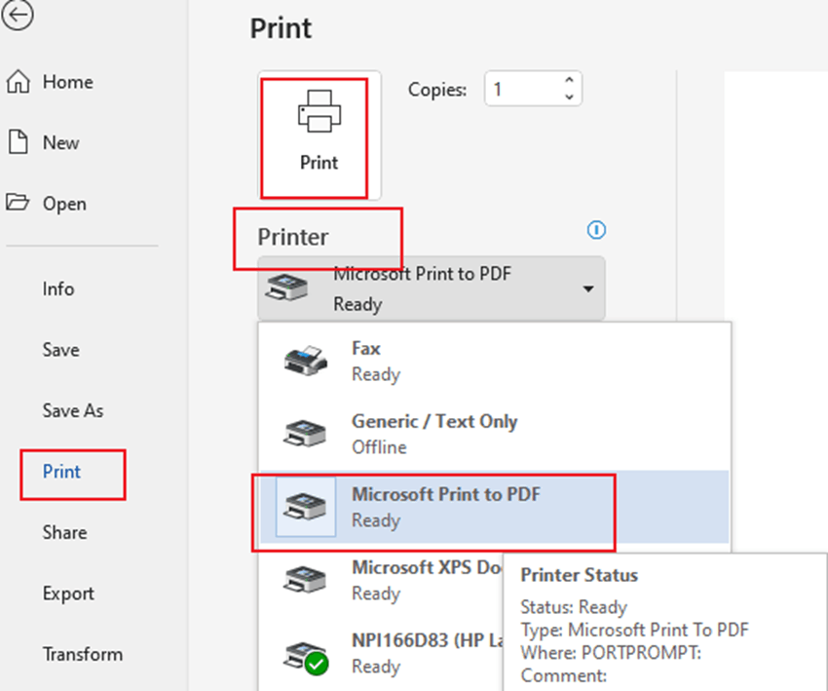Choose the NPI166D83 HP printer

tap(381, 653)
